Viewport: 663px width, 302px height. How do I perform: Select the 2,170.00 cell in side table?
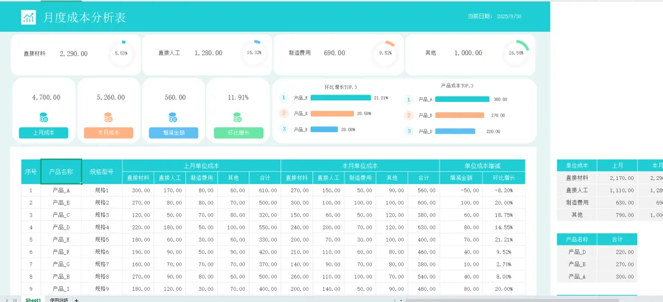pos(618,178)
